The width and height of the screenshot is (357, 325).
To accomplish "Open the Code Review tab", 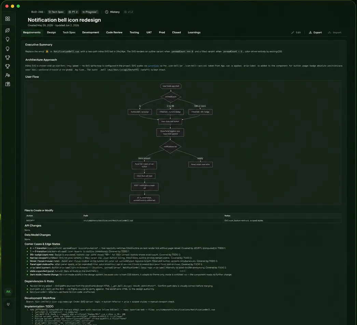I will pyautogui.click(x=114, y=32).
